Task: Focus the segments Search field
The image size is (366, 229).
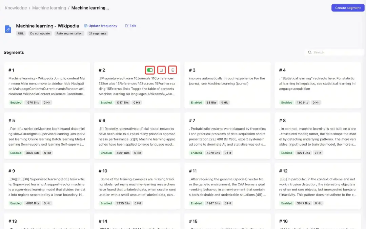Action: click(x=337, y=52)
